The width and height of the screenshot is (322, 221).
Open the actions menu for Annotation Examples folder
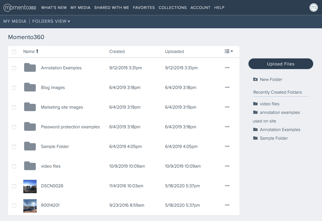point(227,68)
